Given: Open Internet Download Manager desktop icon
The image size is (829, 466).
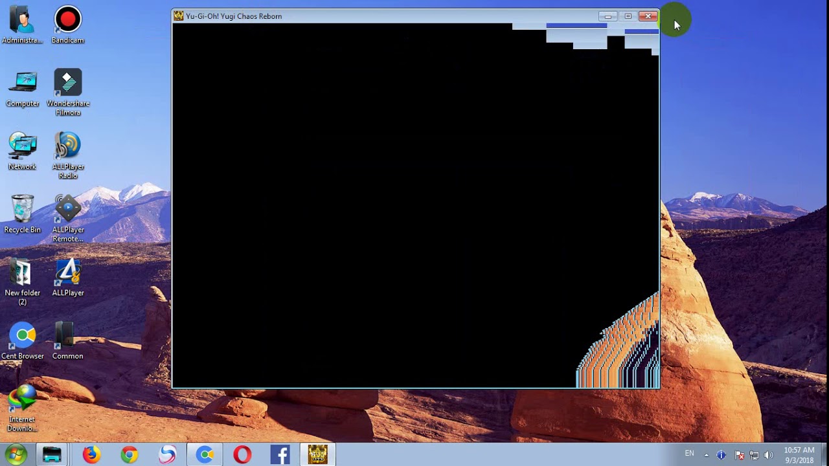Looking at the screenshot, I should point(22,408).
